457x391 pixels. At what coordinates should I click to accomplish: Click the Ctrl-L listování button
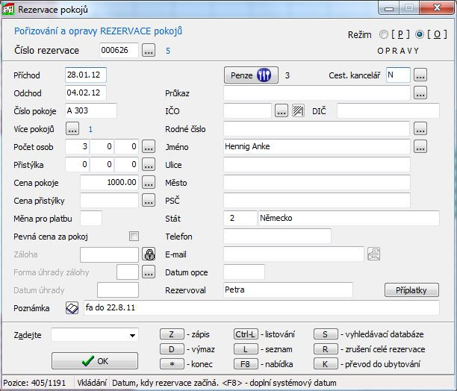246,334
